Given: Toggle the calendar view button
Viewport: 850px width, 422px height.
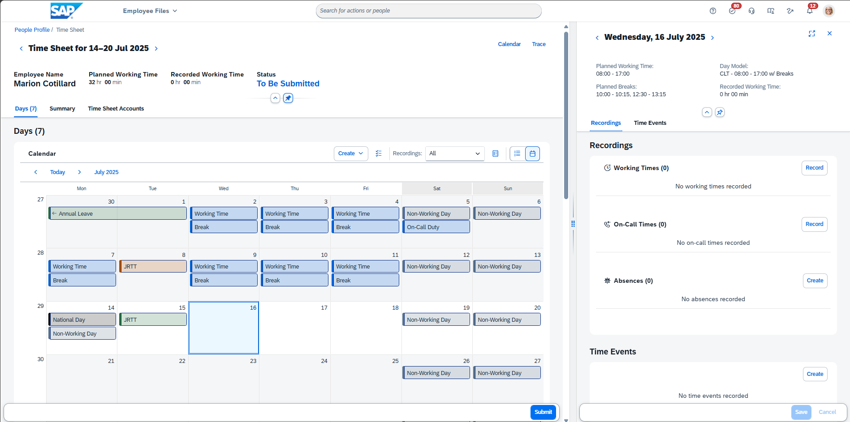Looking at the screenshot, I should click(x=532, y=153).
